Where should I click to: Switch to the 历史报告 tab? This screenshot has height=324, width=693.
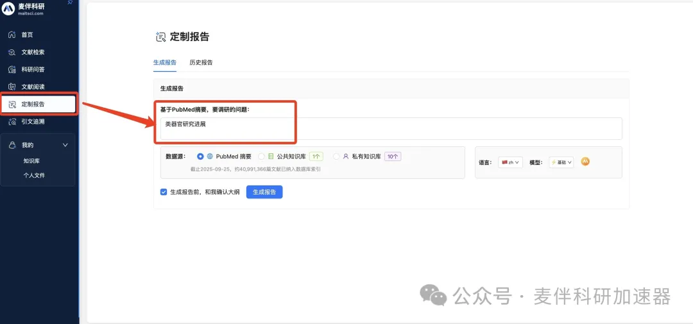pyautogui.click(x=201, y=63)
